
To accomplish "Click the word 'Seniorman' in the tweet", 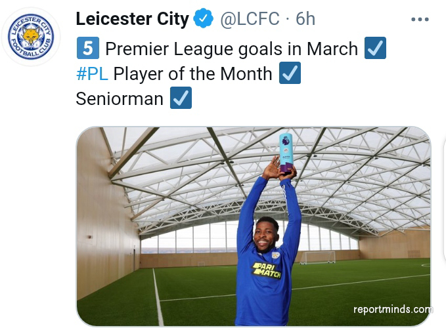I will pyautogui.click(x=120, y=98).
